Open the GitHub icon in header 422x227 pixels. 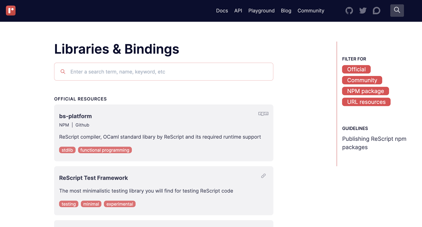point(349,11)
